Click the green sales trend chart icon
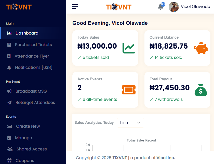 [x=129, y=48]
